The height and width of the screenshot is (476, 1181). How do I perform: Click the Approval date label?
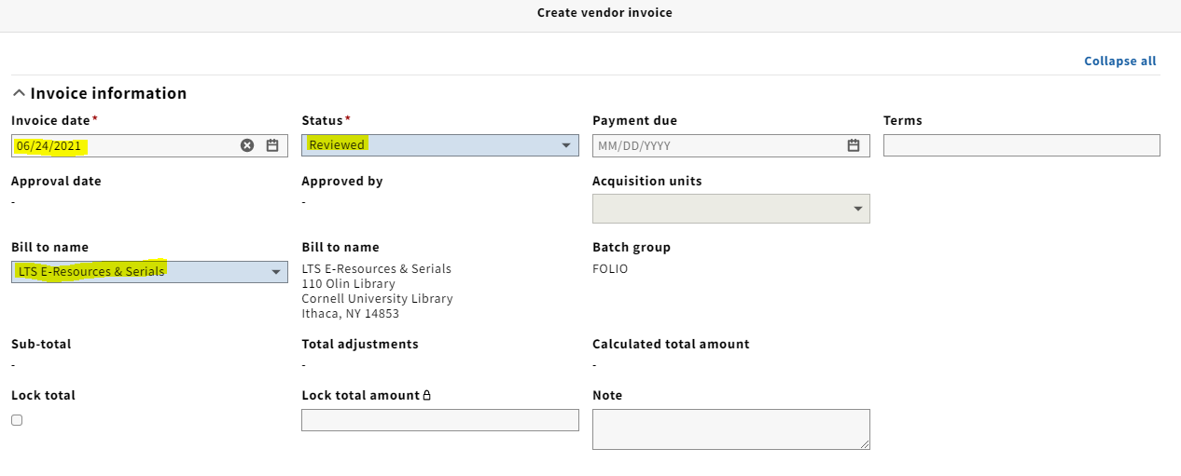(56, 182)
